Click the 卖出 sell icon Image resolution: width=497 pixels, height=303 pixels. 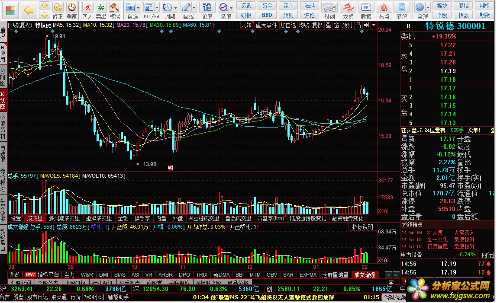[x=101, y=10]
